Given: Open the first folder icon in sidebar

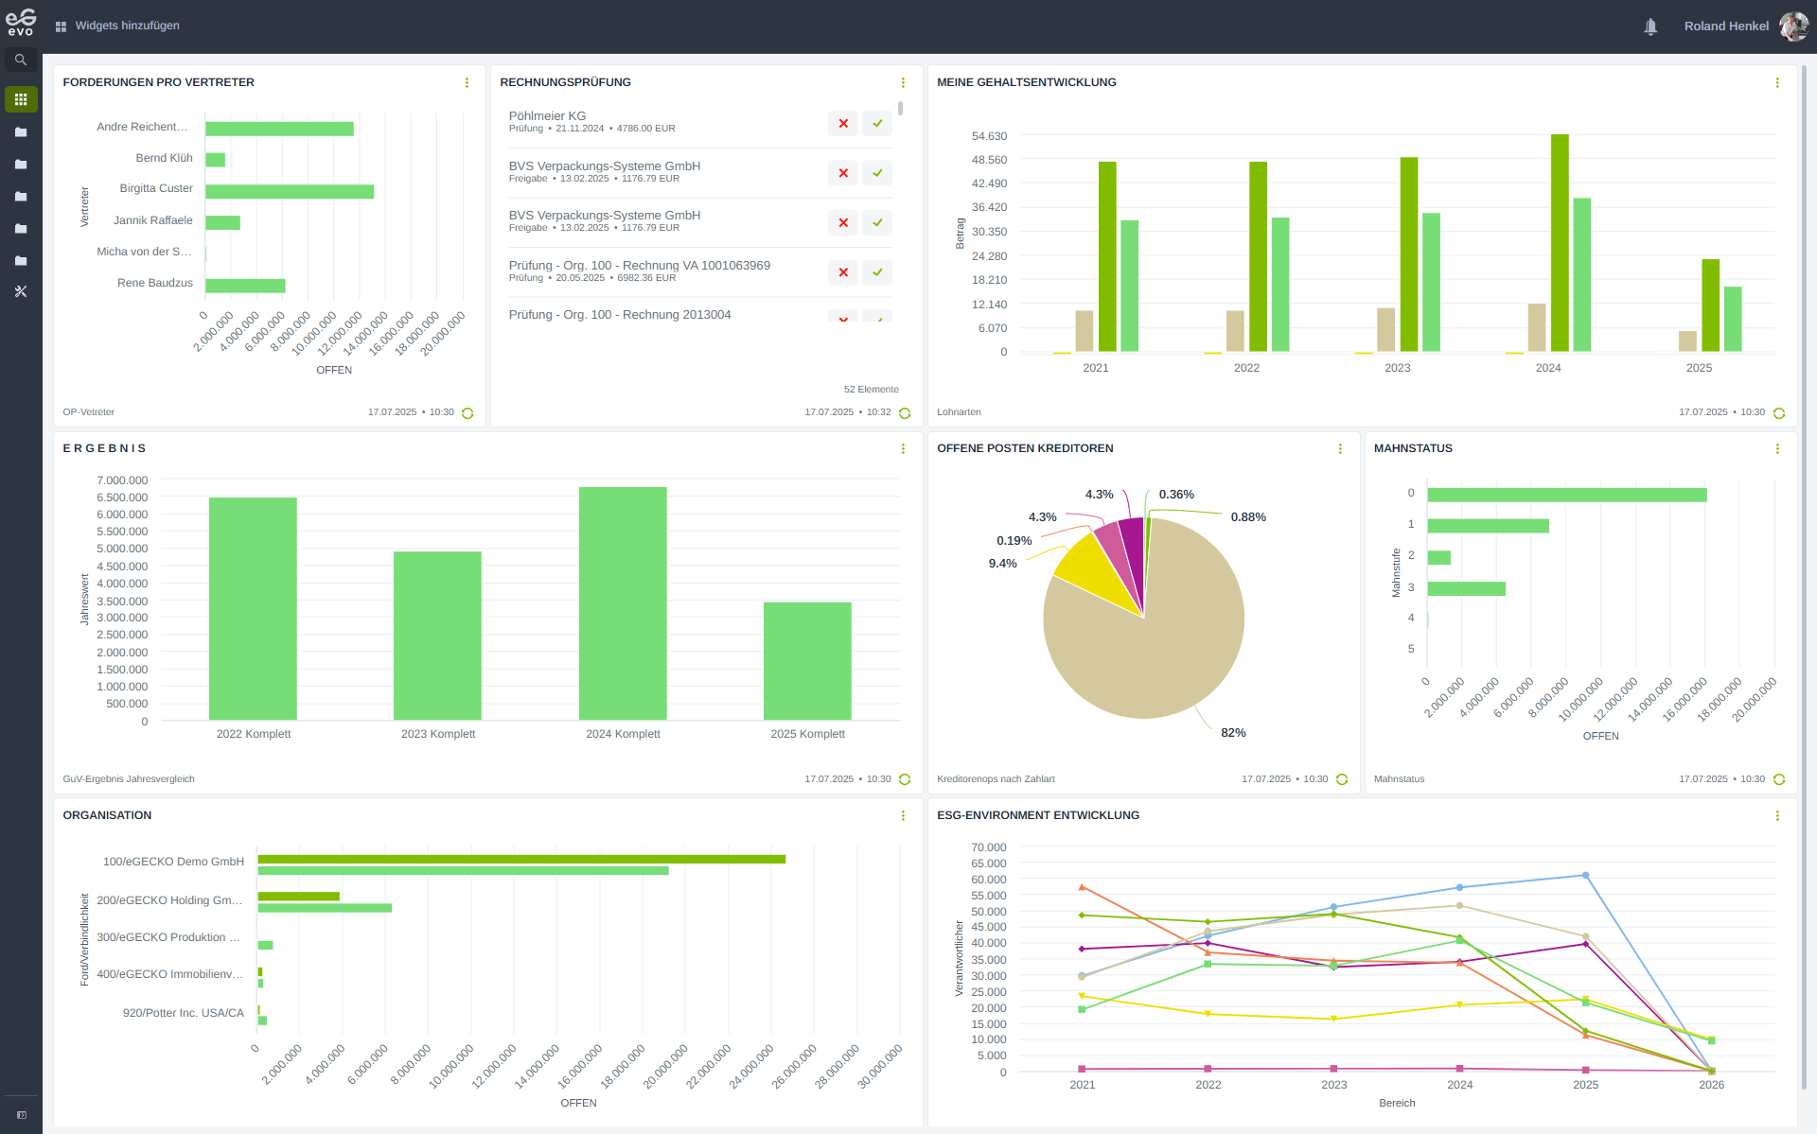Looking at the screenshot, I should (x=21, y=132).
